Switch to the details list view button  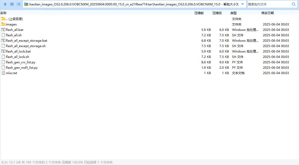[19, 4]
